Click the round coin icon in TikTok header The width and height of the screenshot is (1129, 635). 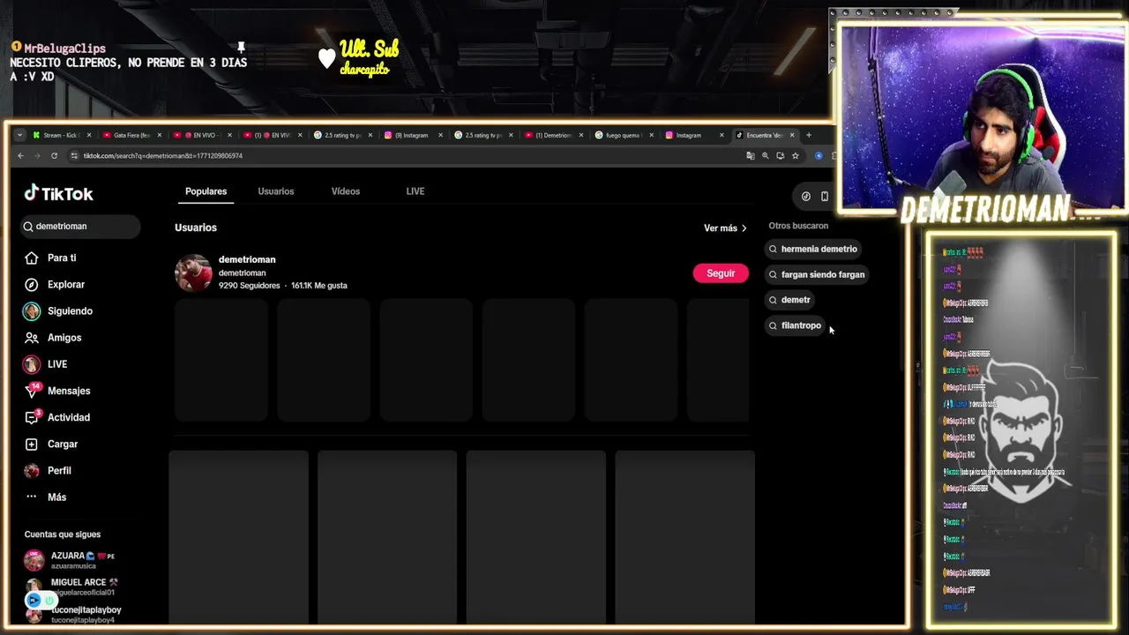pyautogui.click(x=805, y=197)
